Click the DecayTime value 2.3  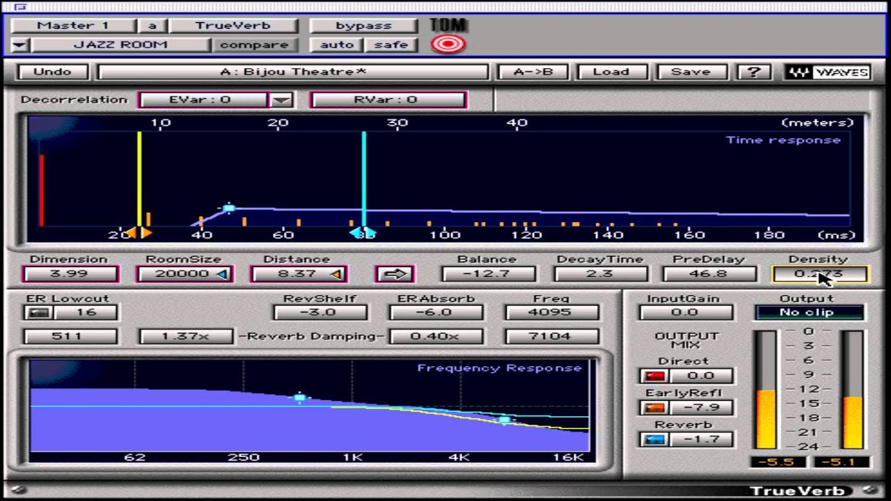pos(599,274)
